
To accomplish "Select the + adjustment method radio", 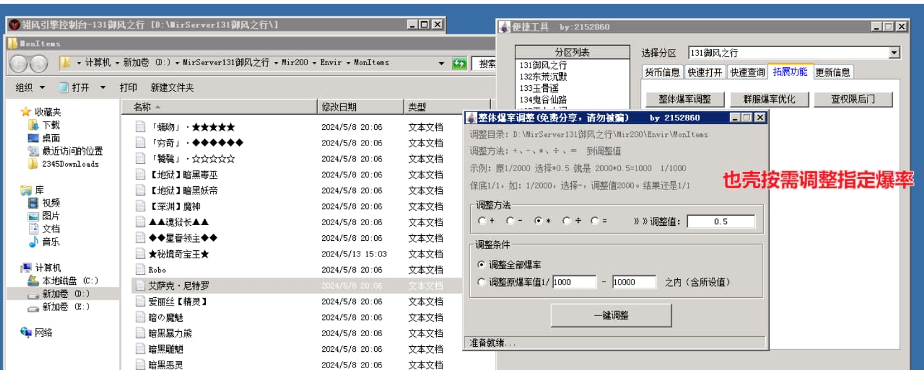I will point(482,221).
